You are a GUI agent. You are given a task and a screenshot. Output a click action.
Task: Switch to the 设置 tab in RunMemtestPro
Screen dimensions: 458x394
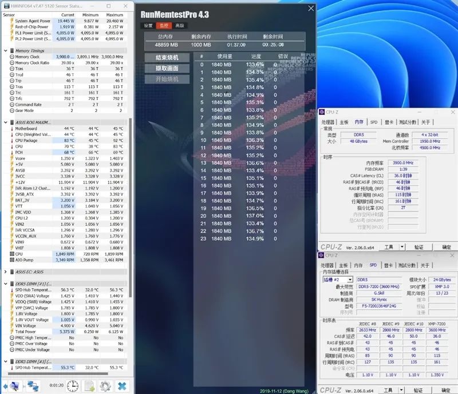tap(148, 25)
